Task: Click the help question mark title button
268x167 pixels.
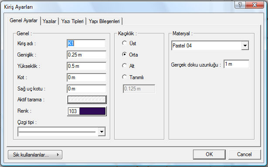Action: click(240, 5)
